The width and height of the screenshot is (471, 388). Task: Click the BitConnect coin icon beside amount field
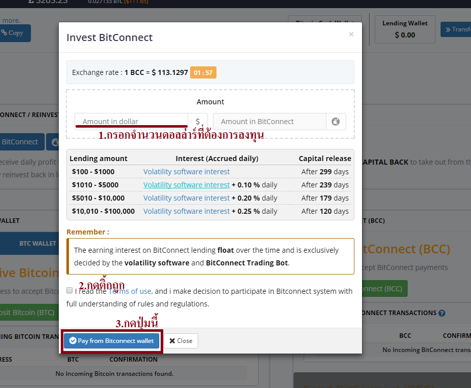tap(336, 122)
